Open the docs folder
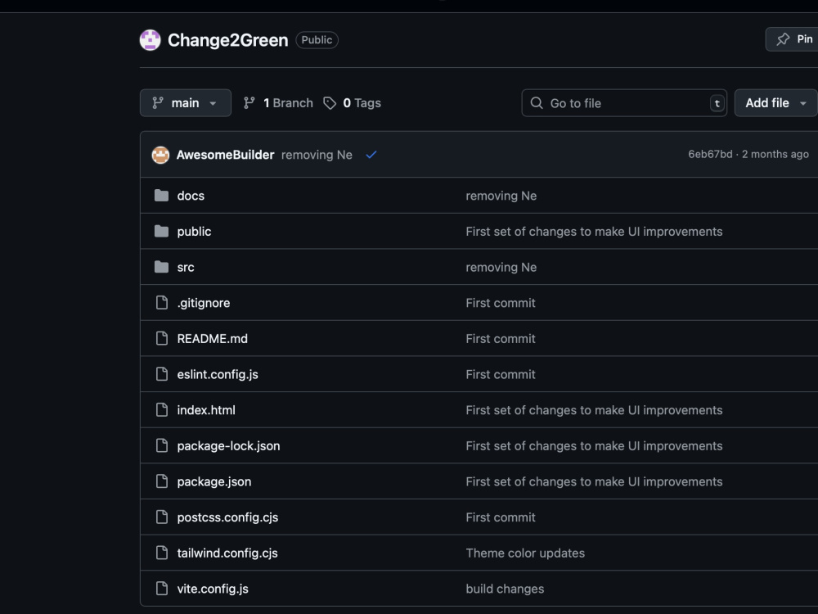818x614 pixels. pos(191,196)
